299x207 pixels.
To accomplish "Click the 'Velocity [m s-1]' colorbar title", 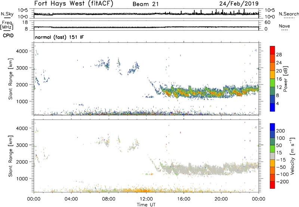I will click(x=292, y=156).
